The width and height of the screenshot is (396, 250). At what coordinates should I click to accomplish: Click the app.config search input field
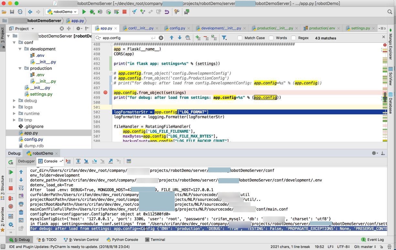126,38
